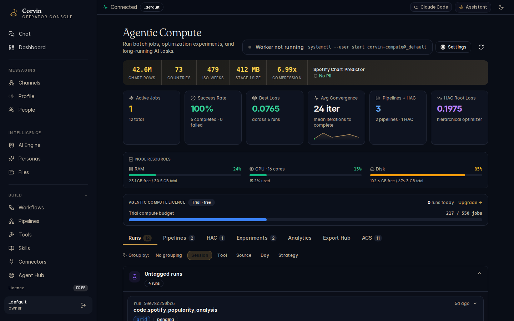This screenshot has height=321, width=514.
Task: Click the Node Resources server icon
Action: [x=131, y=159]
